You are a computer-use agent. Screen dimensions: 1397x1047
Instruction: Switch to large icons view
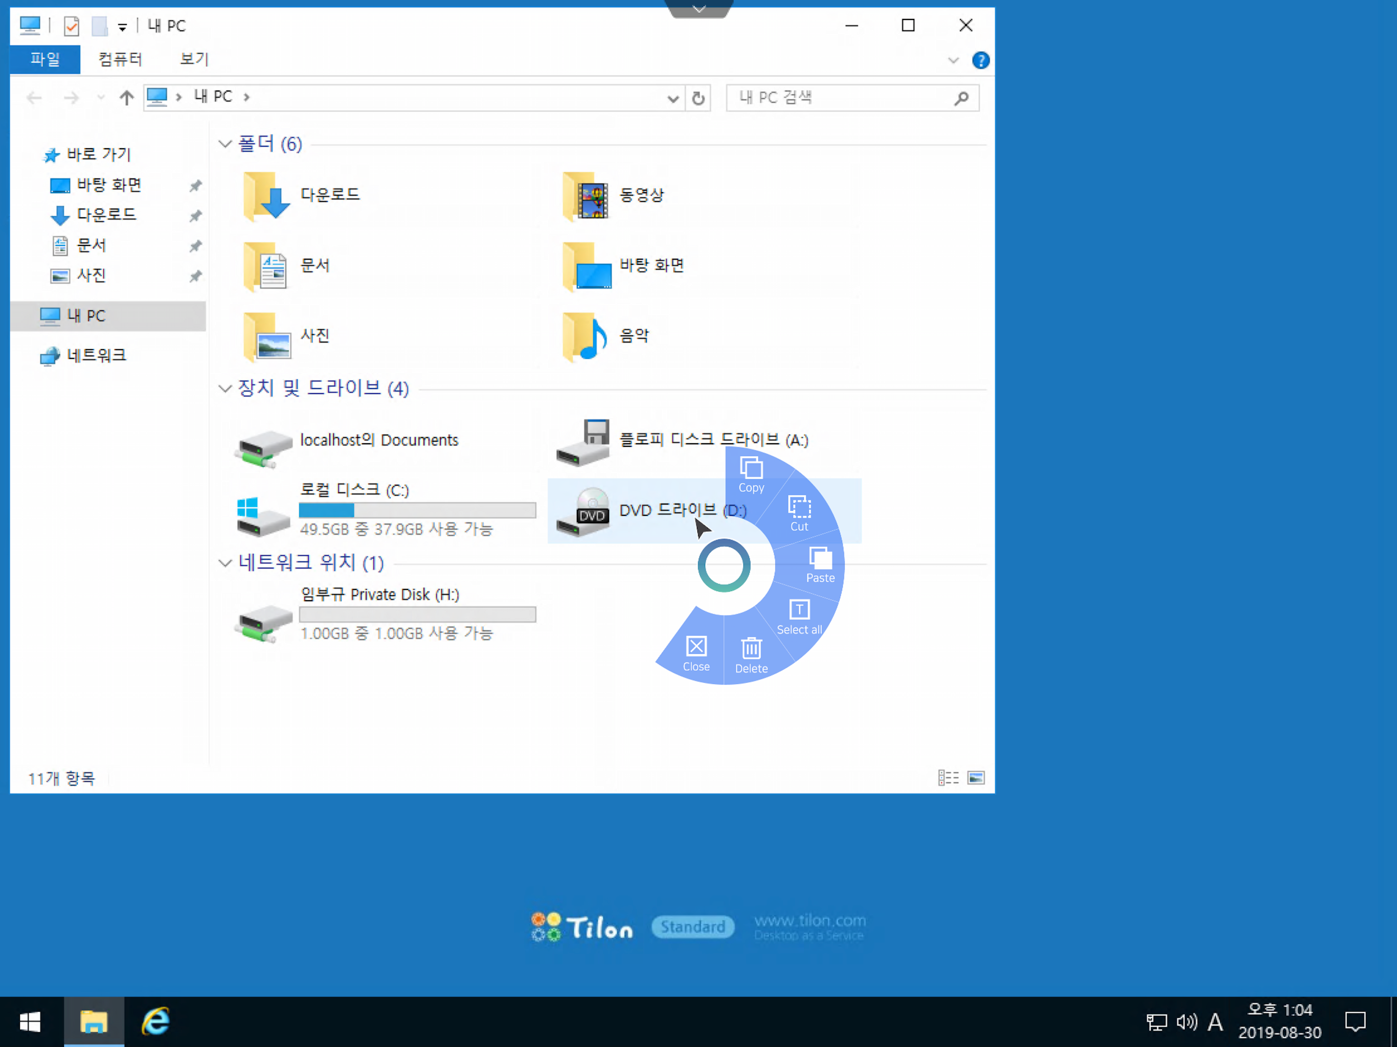[975, 778]
